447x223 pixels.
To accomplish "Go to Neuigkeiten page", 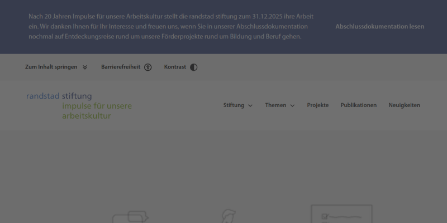I will (x=404, y=105).
